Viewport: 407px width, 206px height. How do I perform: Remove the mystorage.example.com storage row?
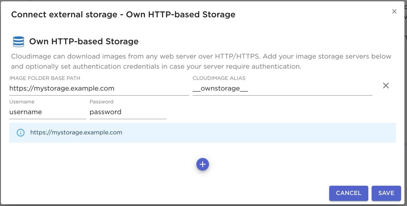[386, 85]
